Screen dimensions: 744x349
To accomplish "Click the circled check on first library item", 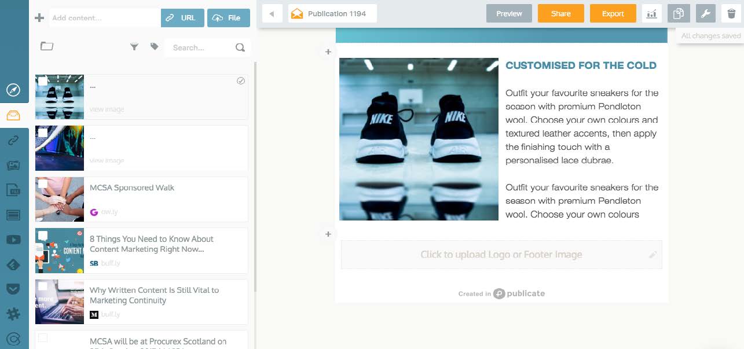I will pyautogui.click(x=241, y=81).
